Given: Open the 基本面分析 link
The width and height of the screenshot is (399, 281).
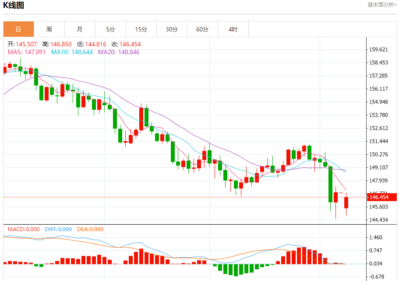Looking at the screenshot, I should click(x=381, y=4).
